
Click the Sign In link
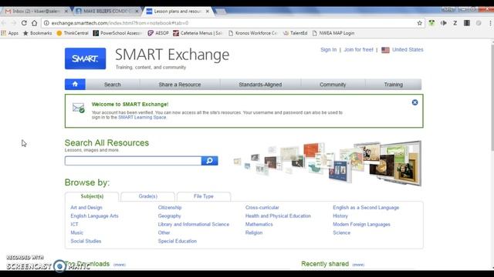328,49
